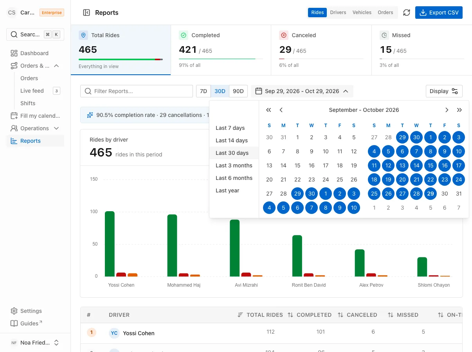Screen dimensions: 472x352
Task: Select the 30D range toggle
Action: 220,91
